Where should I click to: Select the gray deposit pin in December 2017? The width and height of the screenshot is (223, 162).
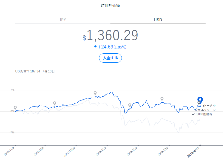[55, 103]
